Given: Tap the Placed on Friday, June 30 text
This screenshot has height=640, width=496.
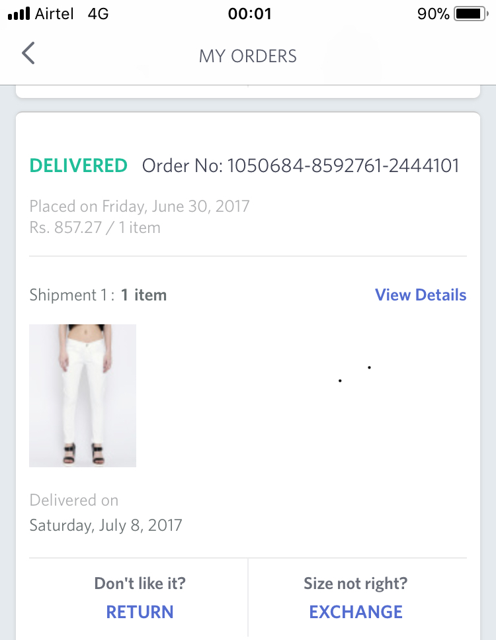Looking at the screenshot, I should [x=139, y=206].
